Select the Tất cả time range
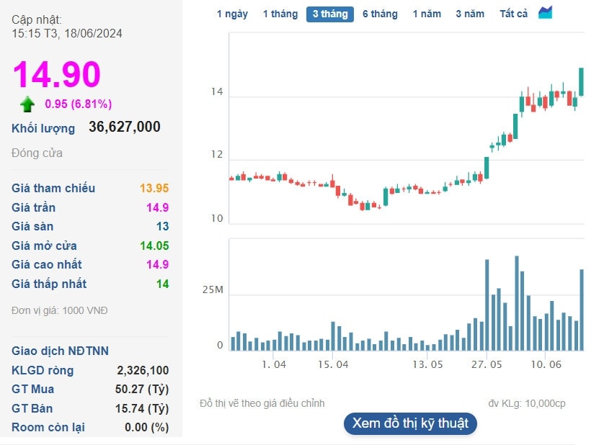This screenshot has height=445, width=599. (513, 14)
